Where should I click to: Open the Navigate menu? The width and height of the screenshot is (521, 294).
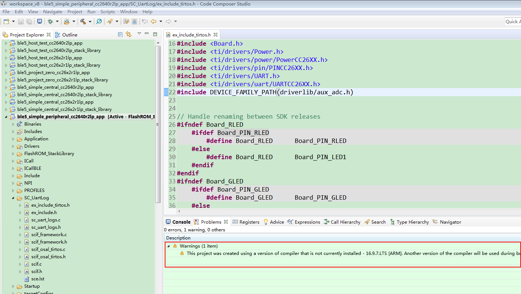pyautogui.click(x=53, y=12)
